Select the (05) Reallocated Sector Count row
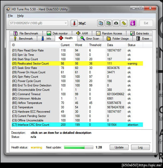163x168 pixels. click(77, 63)
